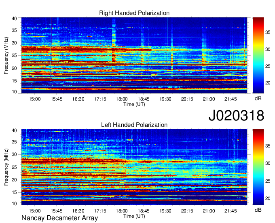The image size is (275, 223).
Task: Click the 'Right Handed Polarization' plot title
Action: (x=134, y=13)
